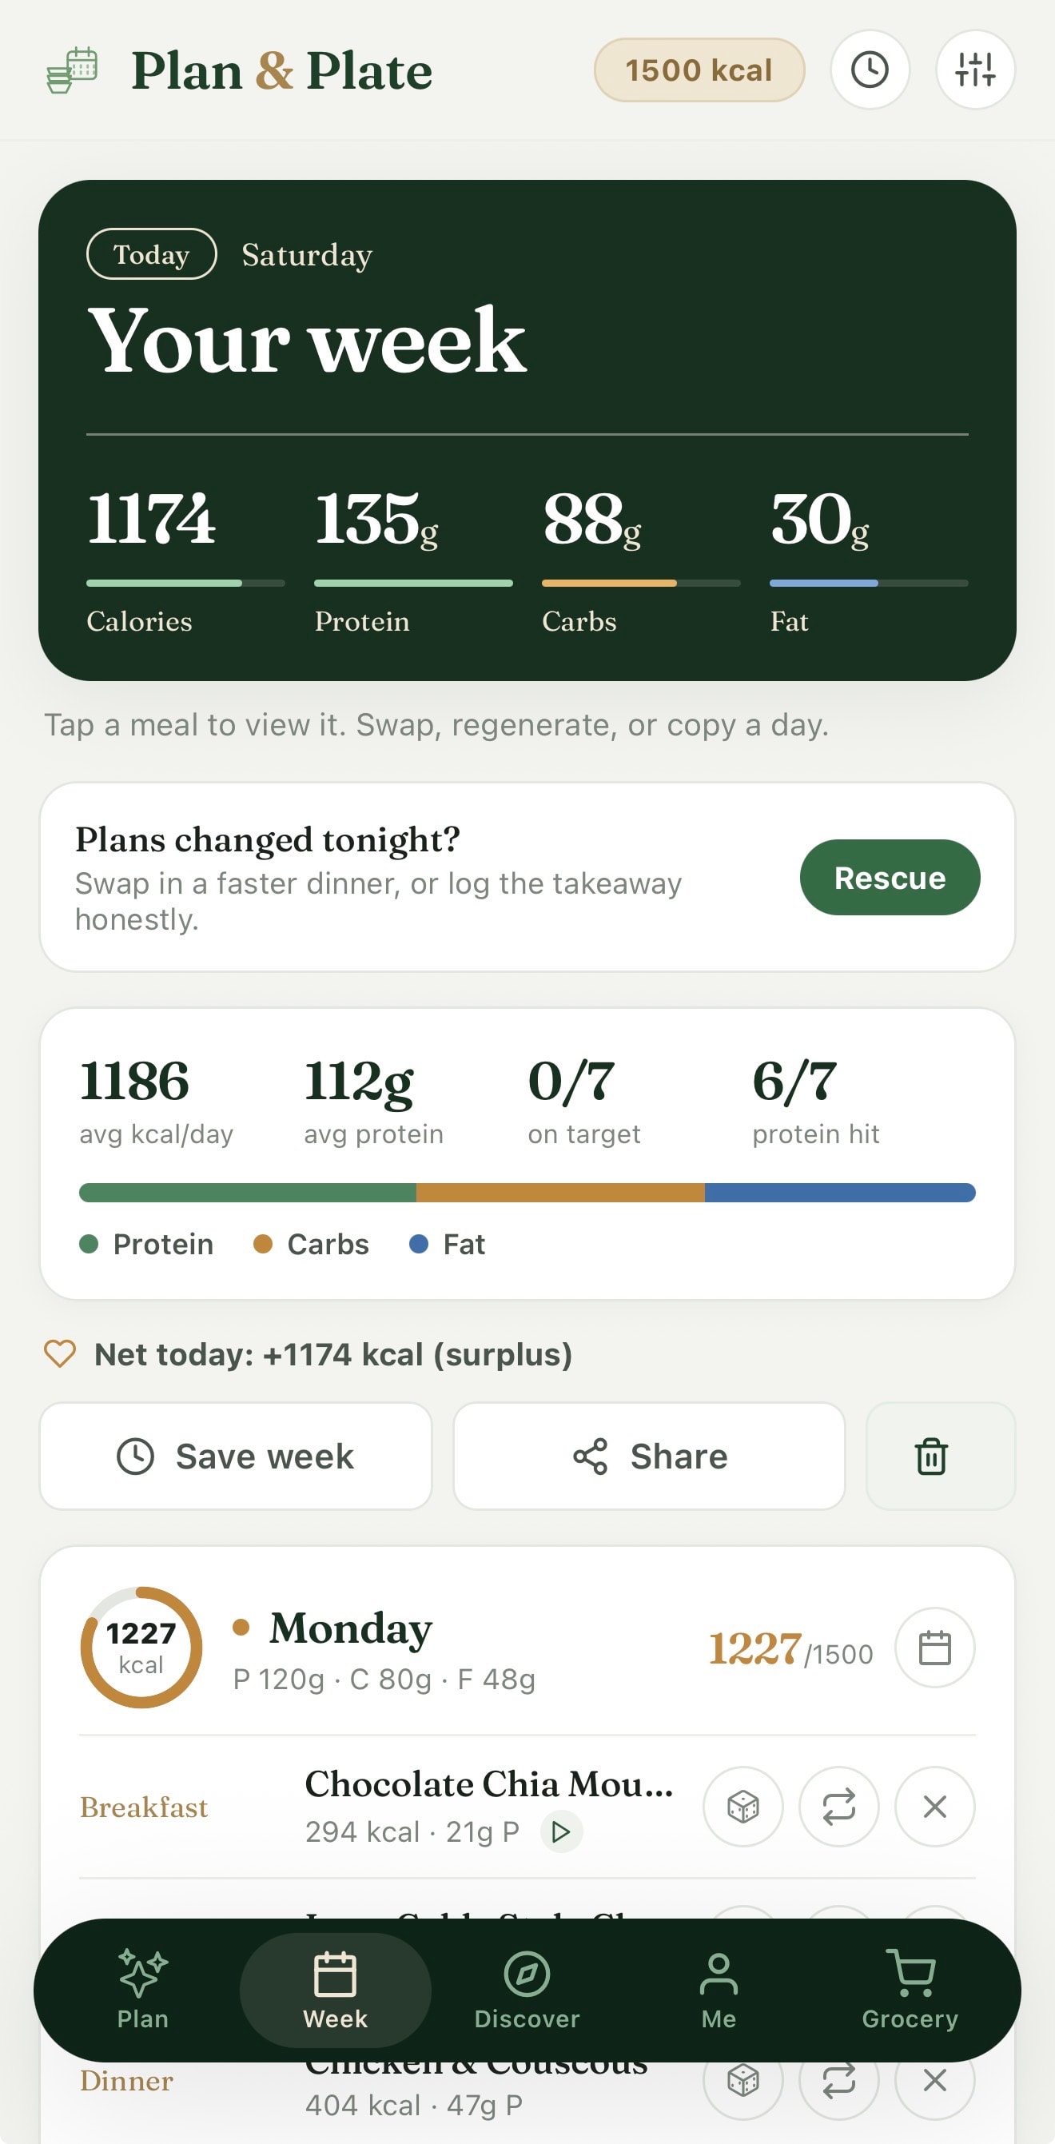The image size is (1055, 2144).
Task: Click the protein-carbs-fat macro bar
Action: pos(527,1192)
